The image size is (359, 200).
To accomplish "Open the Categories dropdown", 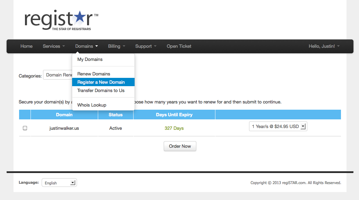I will coord(58,75).
